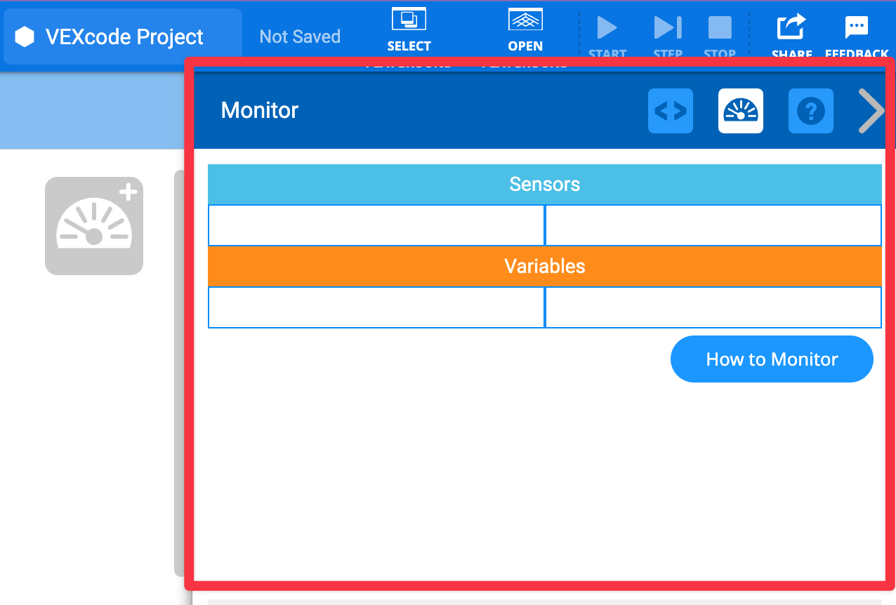This screenshot has width=896, height=605.
Task: Stop the running project
Action: tap(720, 28)
